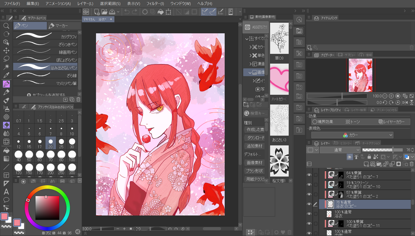This screenshot has height=236, width=415.
Task: Click the navigator zoom in plus icon
Action: 391,96
